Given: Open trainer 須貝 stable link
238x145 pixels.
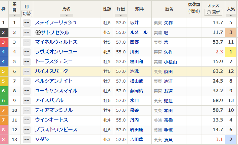Looking at the screenshot, I should [168, 140].
